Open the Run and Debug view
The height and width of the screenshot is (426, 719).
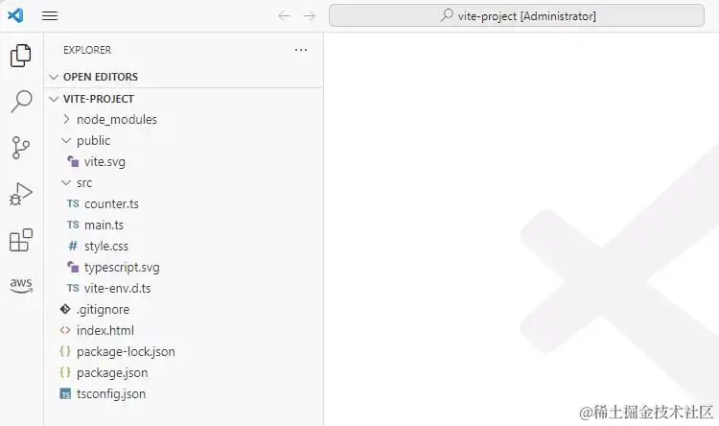click(x=21, y=194)
